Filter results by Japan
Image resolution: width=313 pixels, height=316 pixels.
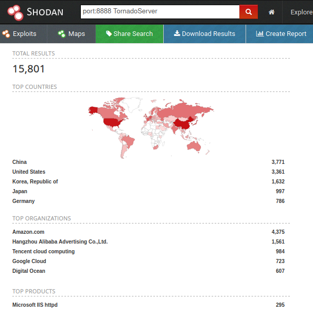[x=20, y=191]
